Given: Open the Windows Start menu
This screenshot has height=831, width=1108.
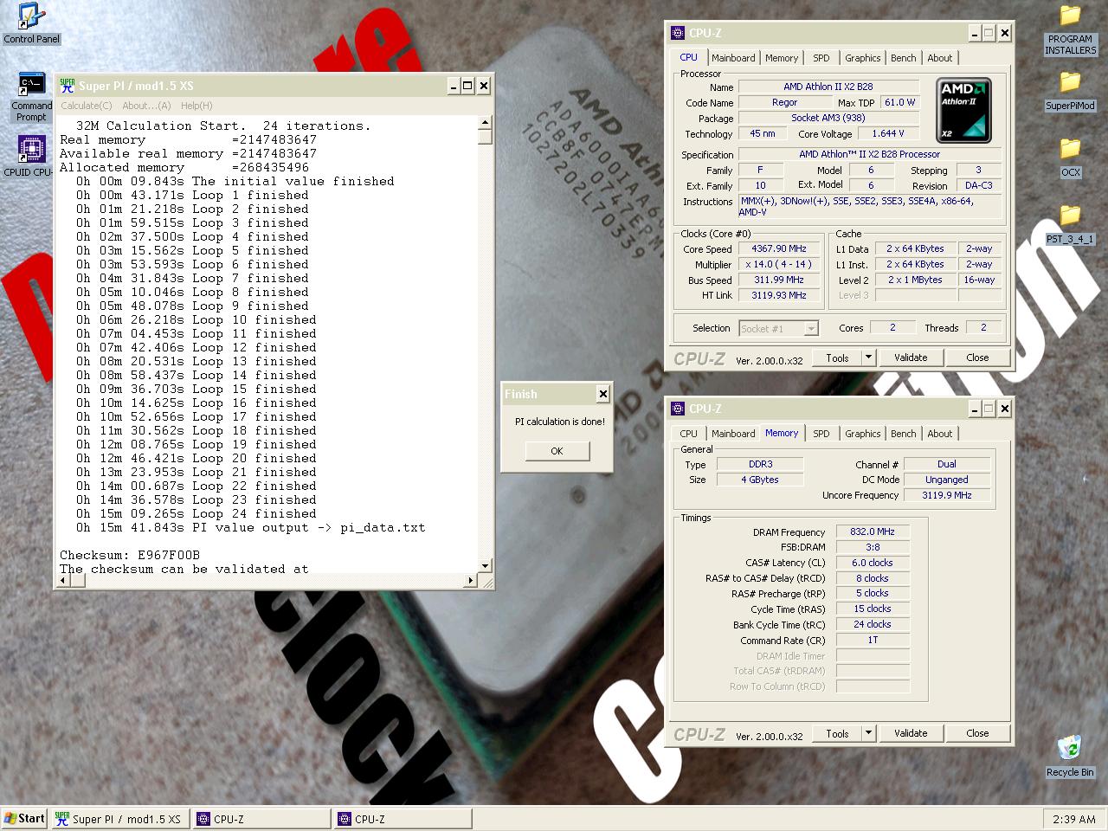Looking at the screenshot, I should pyautogui.click(x=24, y=818).
